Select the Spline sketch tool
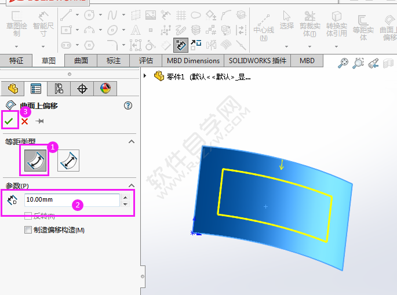 point(112,15)
